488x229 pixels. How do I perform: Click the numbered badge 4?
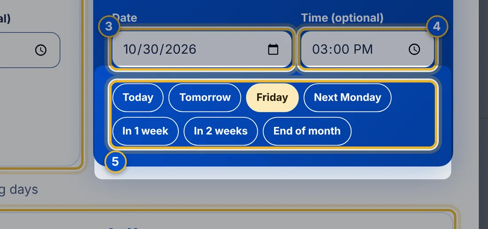point(437,27)
